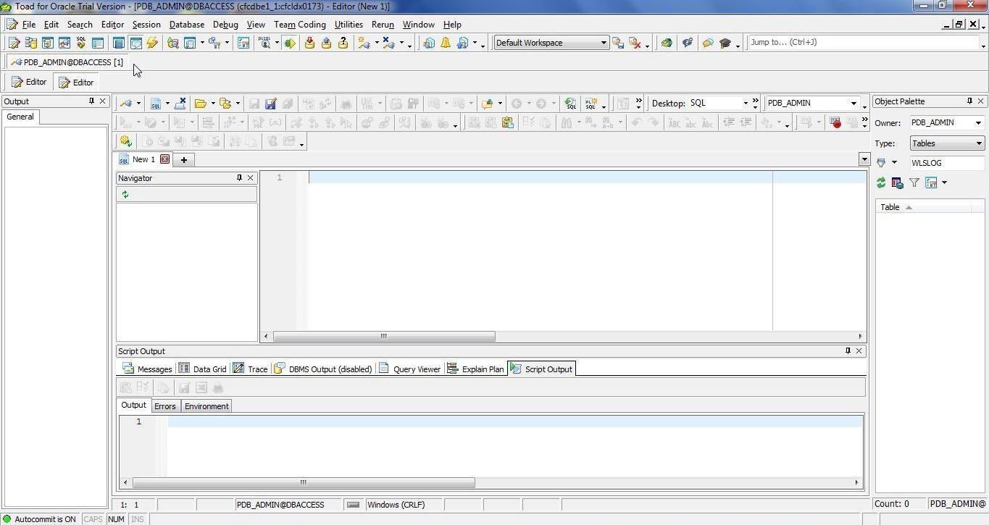Click the new connection plug icon with star

tap(364, 43)
